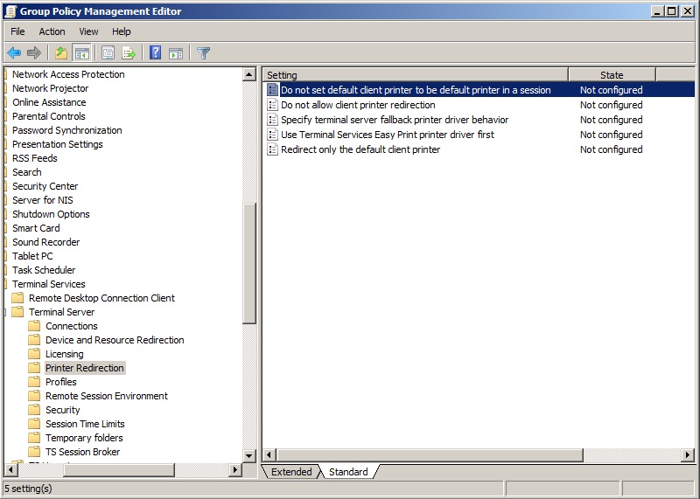This screenshot has height=499, width=700.
Task: Click tree pane horizontal scroll right arrow
Action: (x=235, y=469)
